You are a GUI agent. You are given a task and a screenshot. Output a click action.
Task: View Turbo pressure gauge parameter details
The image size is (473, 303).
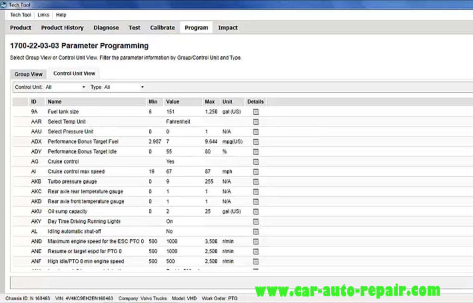(255, 181)
